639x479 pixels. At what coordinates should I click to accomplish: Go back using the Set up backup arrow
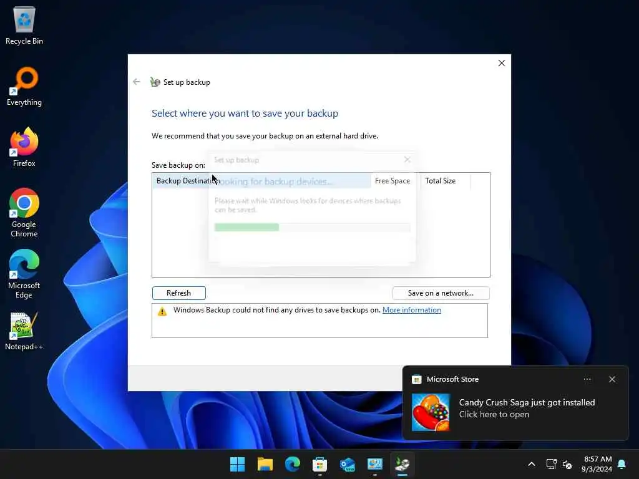(137, 82)
